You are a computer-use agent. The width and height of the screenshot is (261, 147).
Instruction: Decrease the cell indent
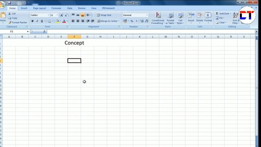[x=88, y=21]
